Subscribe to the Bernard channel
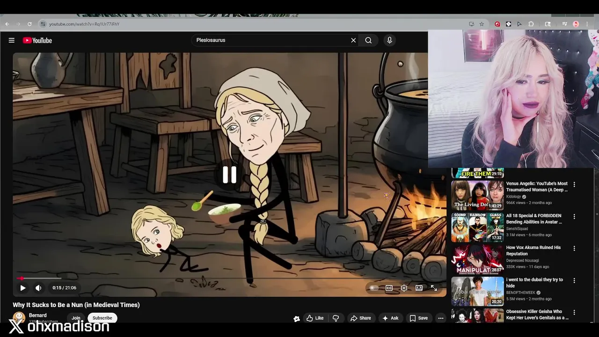The width and height of the screenshot is (599, 337). coord(102,318)
